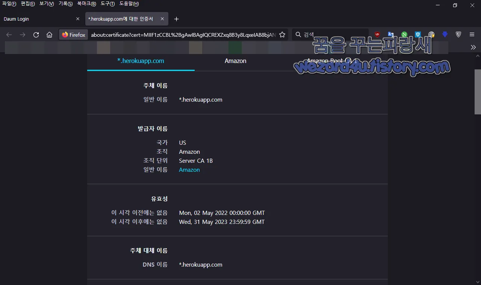Click the Server CA 1B value
This screenshot has height=285, width=481.
point(196,161)
